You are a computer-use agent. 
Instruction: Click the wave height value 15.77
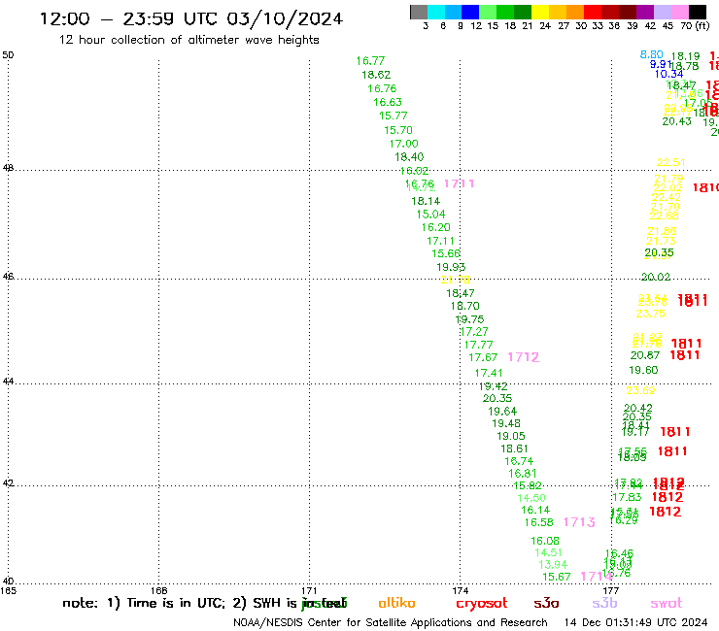[x=393, y=116]
